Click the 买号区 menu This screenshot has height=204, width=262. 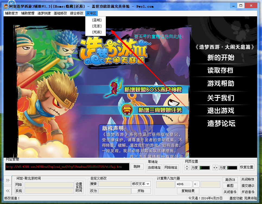91,13
